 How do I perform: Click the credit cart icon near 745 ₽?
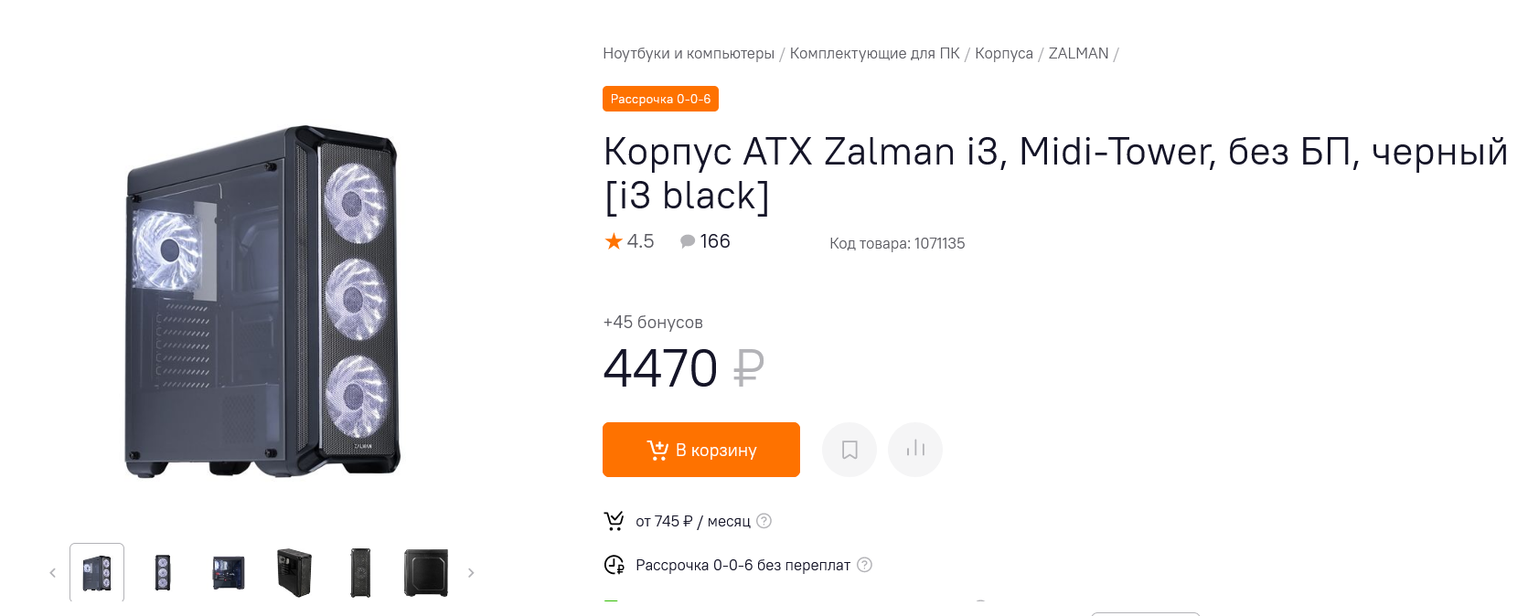pos(614,521)
